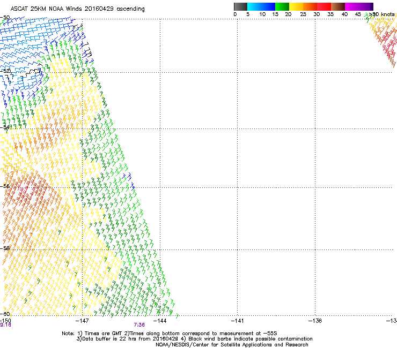Click the -138 longitude axis label
397x348 pixels.
point(315,321)
